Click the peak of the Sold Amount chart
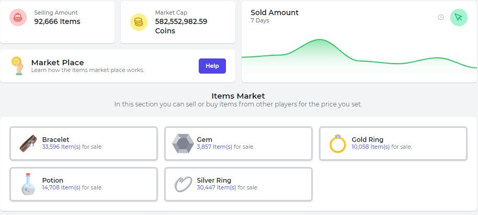 click(320, 40)
